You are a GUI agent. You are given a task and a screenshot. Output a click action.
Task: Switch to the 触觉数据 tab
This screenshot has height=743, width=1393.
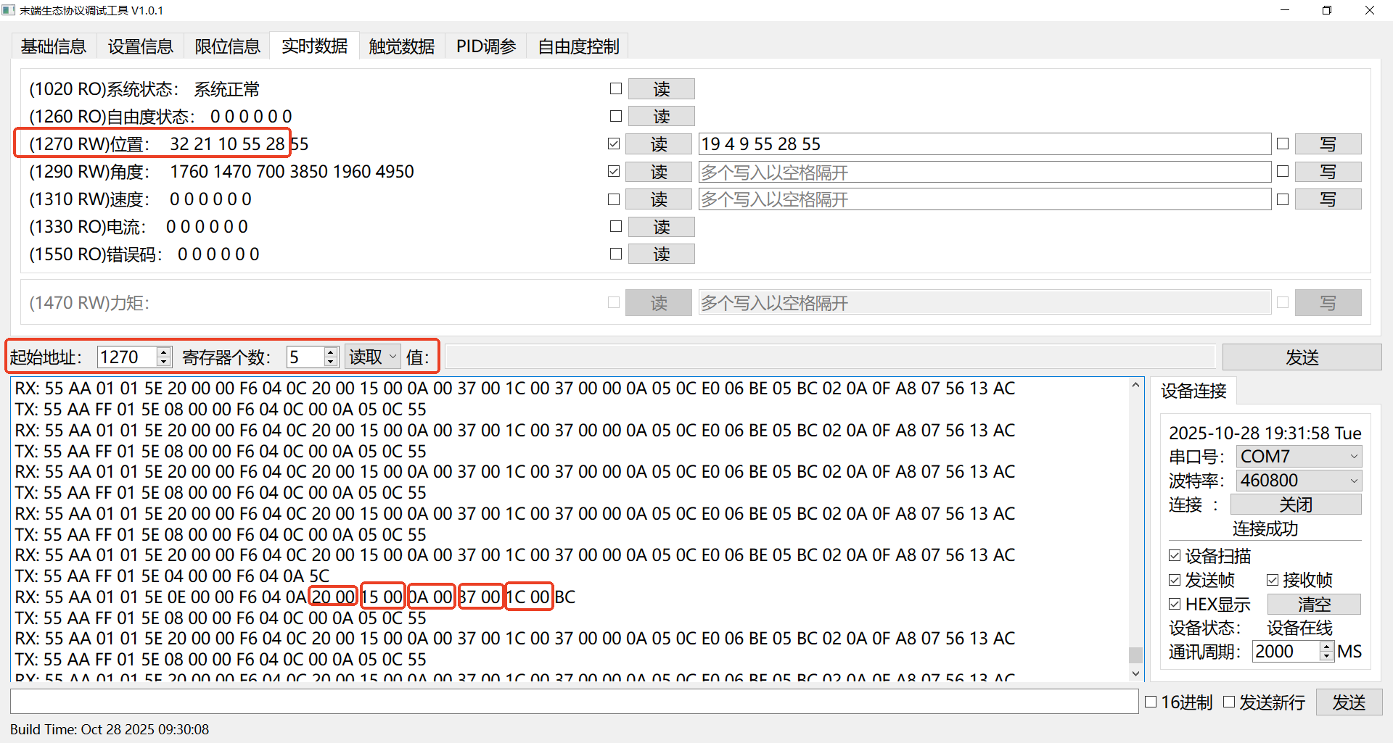coord(401,46)
